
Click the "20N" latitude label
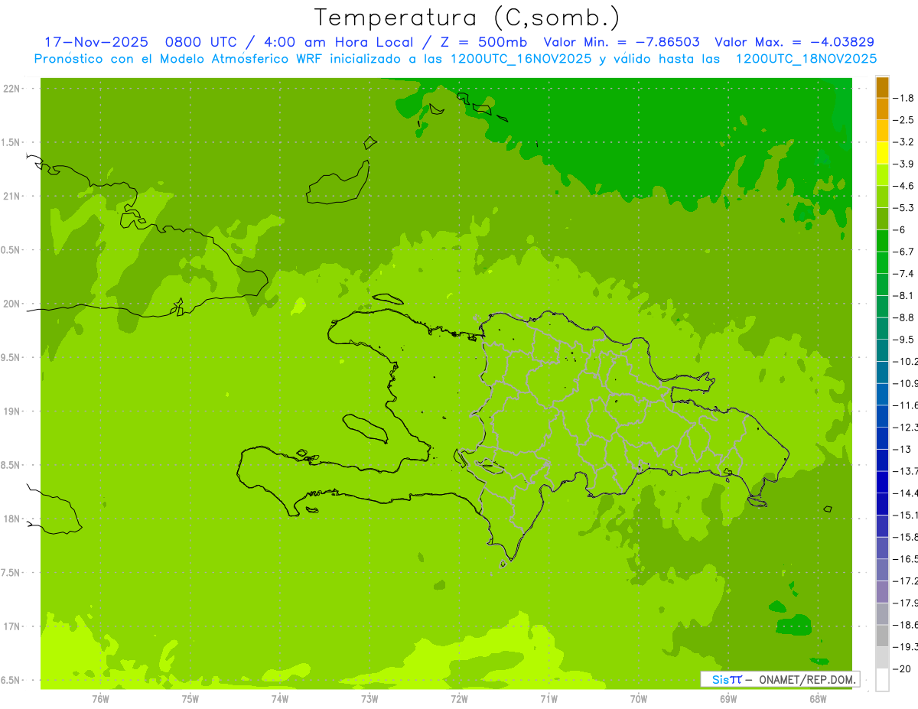(12, 304)
